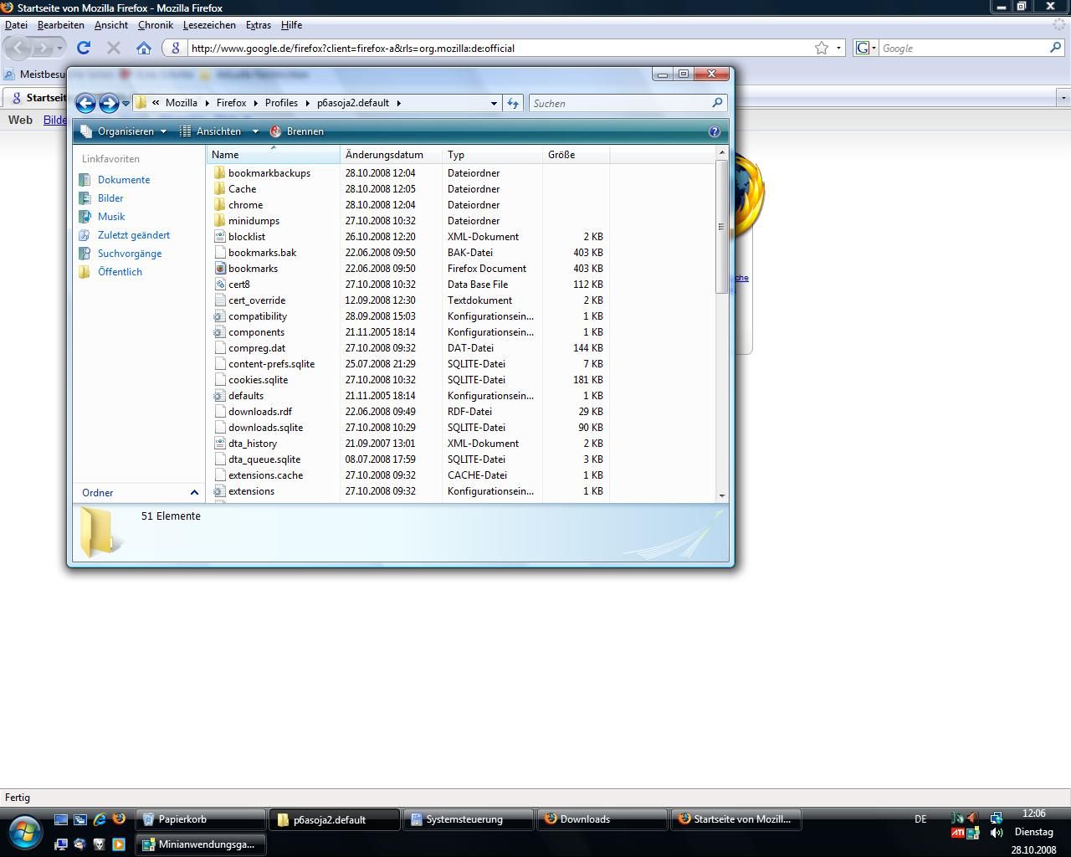The image size is (1071, 857).
Task: Bookmark this page with the star icon
Action: (x=822, y=48)
